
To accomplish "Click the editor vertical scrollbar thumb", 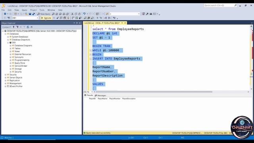I will pyautogui.click(x=251, y=74).
